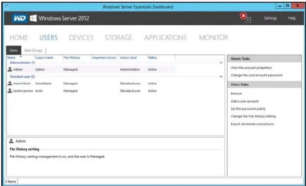Click Export all remote connections
306x186 pixels.
pos(252,124)
